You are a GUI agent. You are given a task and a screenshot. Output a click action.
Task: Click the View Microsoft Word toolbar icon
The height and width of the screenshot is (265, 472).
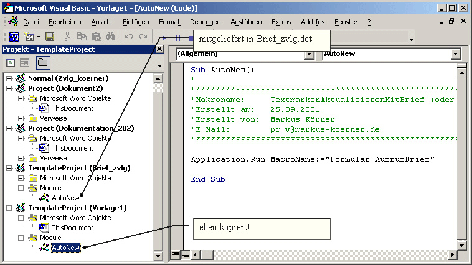pos(14,37)
